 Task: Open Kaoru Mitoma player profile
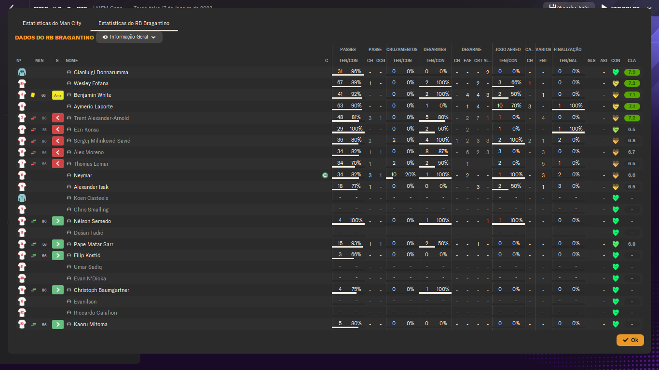[91, 325]
